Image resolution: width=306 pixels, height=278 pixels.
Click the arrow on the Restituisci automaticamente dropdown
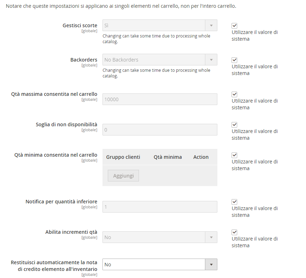(x=211, y=264)
